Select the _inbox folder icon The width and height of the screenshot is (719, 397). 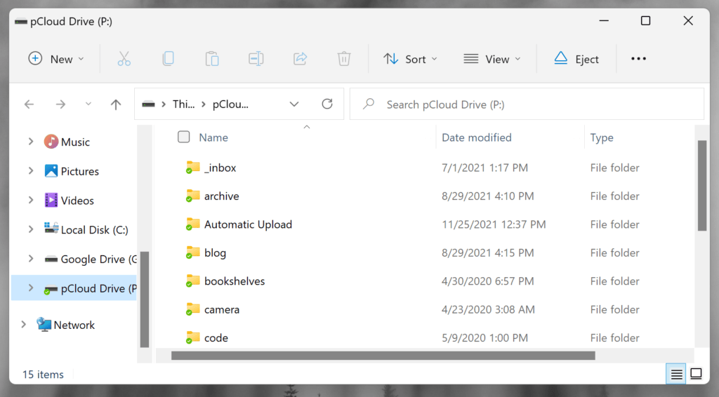click(192, 168)
